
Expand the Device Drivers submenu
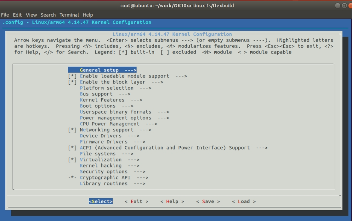[x=109, y=136]
